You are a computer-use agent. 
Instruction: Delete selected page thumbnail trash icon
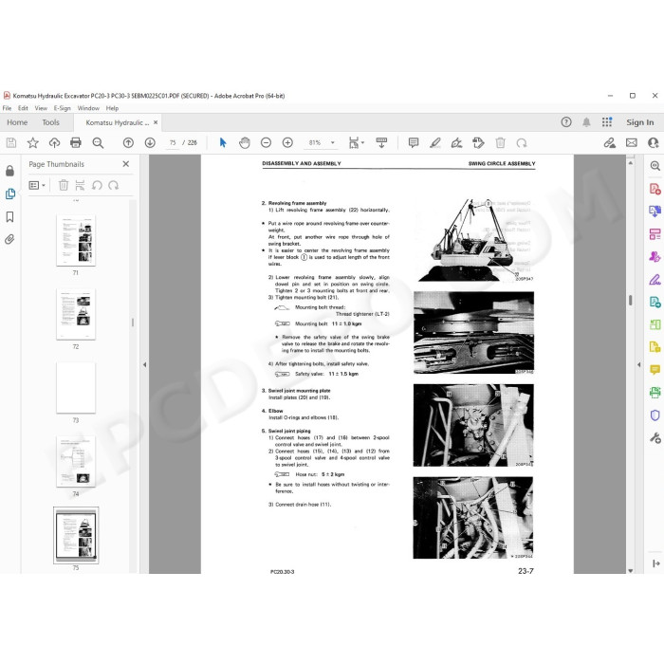tap(64, 186)
